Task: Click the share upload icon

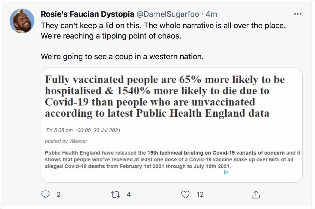Action: click(255, 194)
